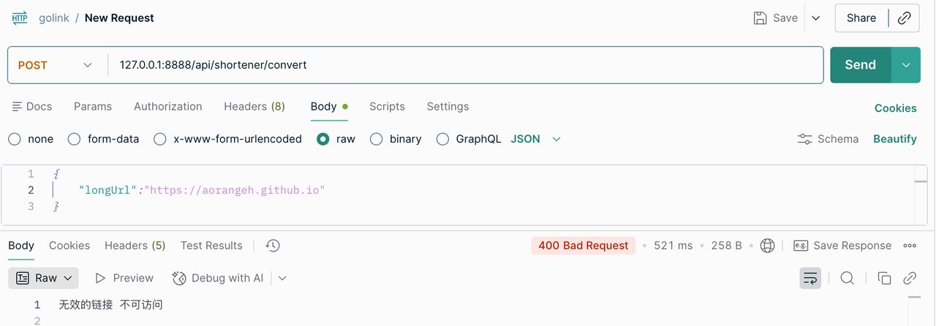
Task: Click the Schema sliders icon
Action: (x=804, y=139)
